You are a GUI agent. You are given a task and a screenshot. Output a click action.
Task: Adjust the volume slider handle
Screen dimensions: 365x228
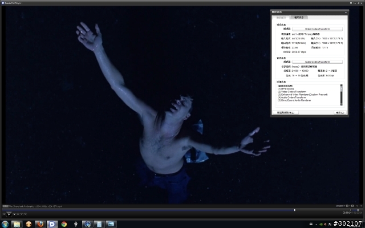[x=358, y=210]
